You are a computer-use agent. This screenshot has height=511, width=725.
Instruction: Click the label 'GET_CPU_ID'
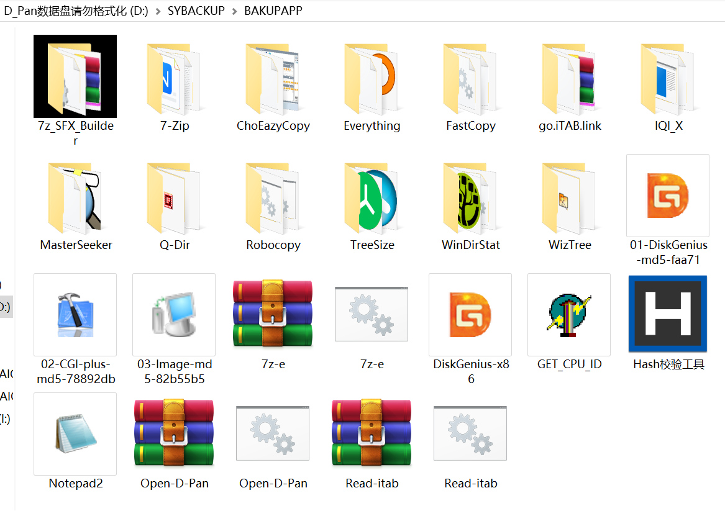click(570, 364)
